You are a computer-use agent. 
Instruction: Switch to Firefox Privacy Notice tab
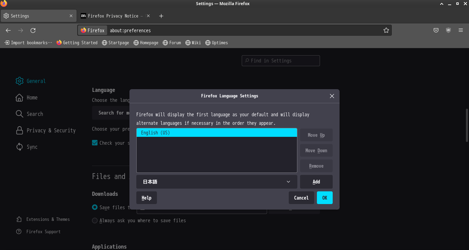(116, 16)
